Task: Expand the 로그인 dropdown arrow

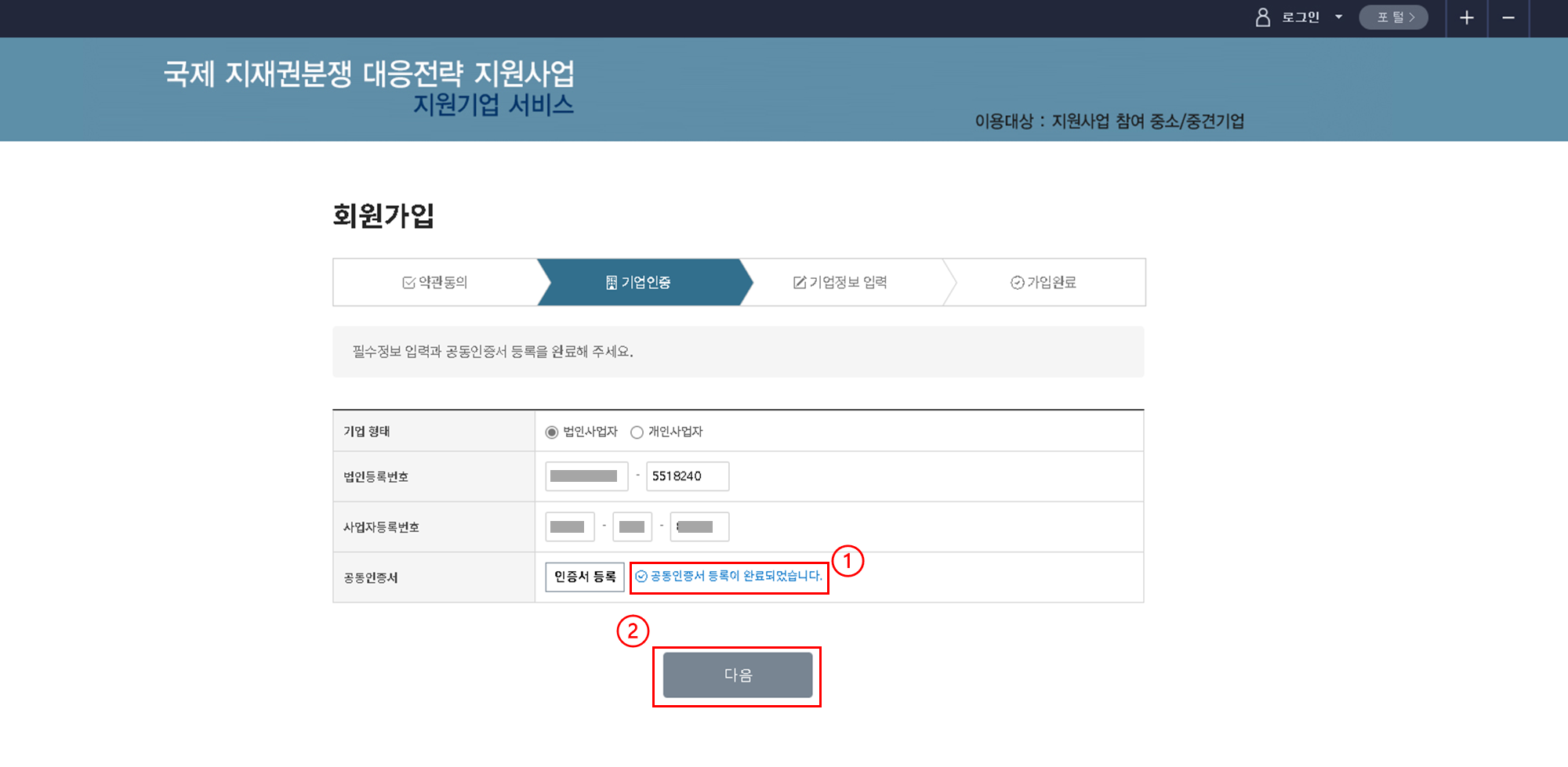Action: click(1338, 17)
